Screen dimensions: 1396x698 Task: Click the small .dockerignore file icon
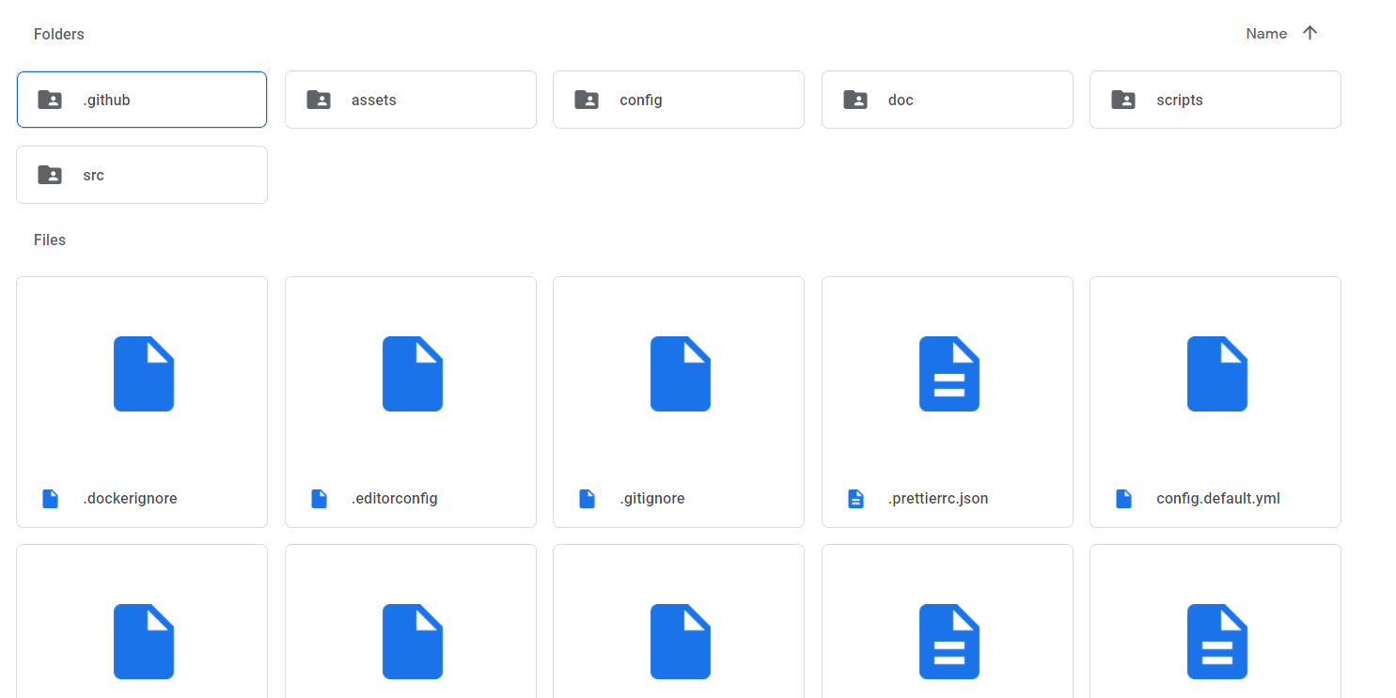click(51, 499)
